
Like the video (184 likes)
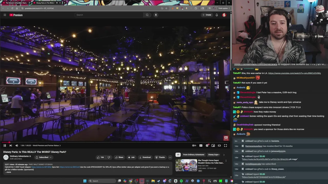point(100,157)
